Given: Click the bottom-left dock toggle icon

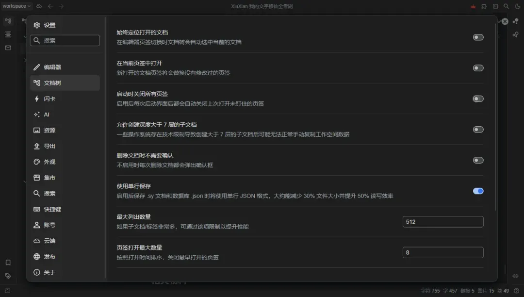Looking at the screenshot, I should (7, 291).
